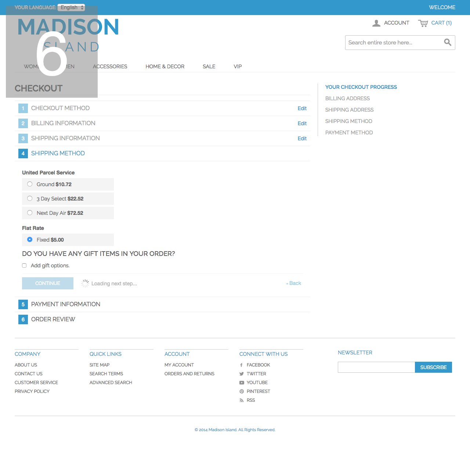
Task: Click the Pinterest icon in footer
Action: click(241, 391)
